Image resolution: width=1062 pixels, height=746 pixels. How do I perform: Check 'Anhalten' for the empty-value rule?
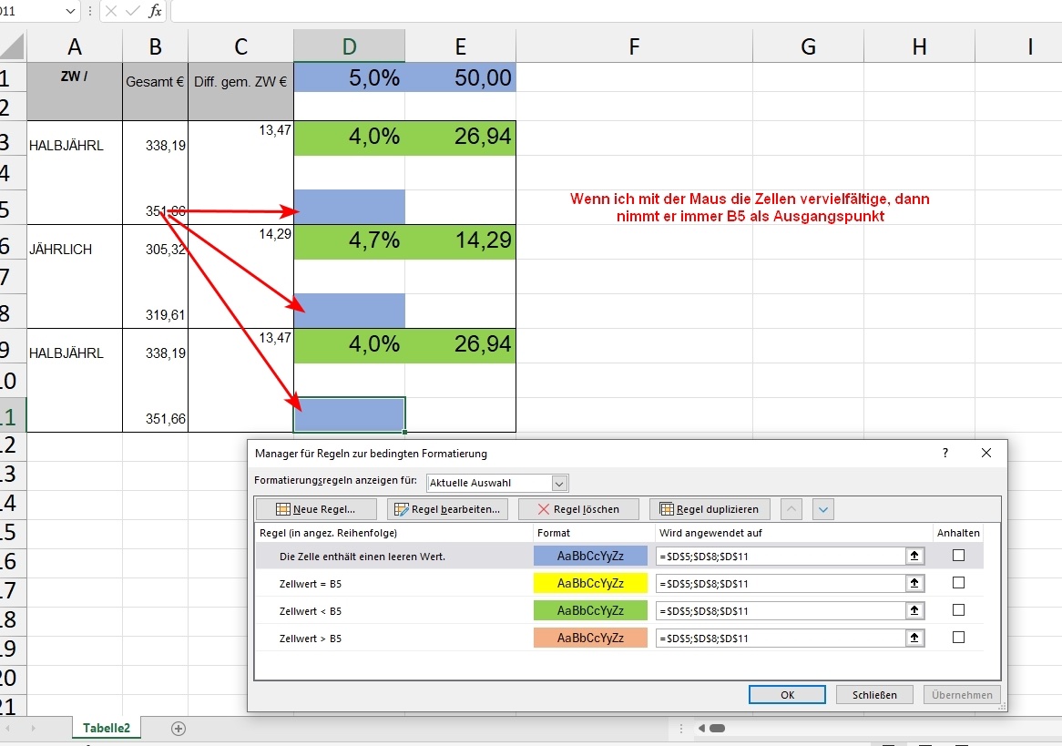coord(958,556)
